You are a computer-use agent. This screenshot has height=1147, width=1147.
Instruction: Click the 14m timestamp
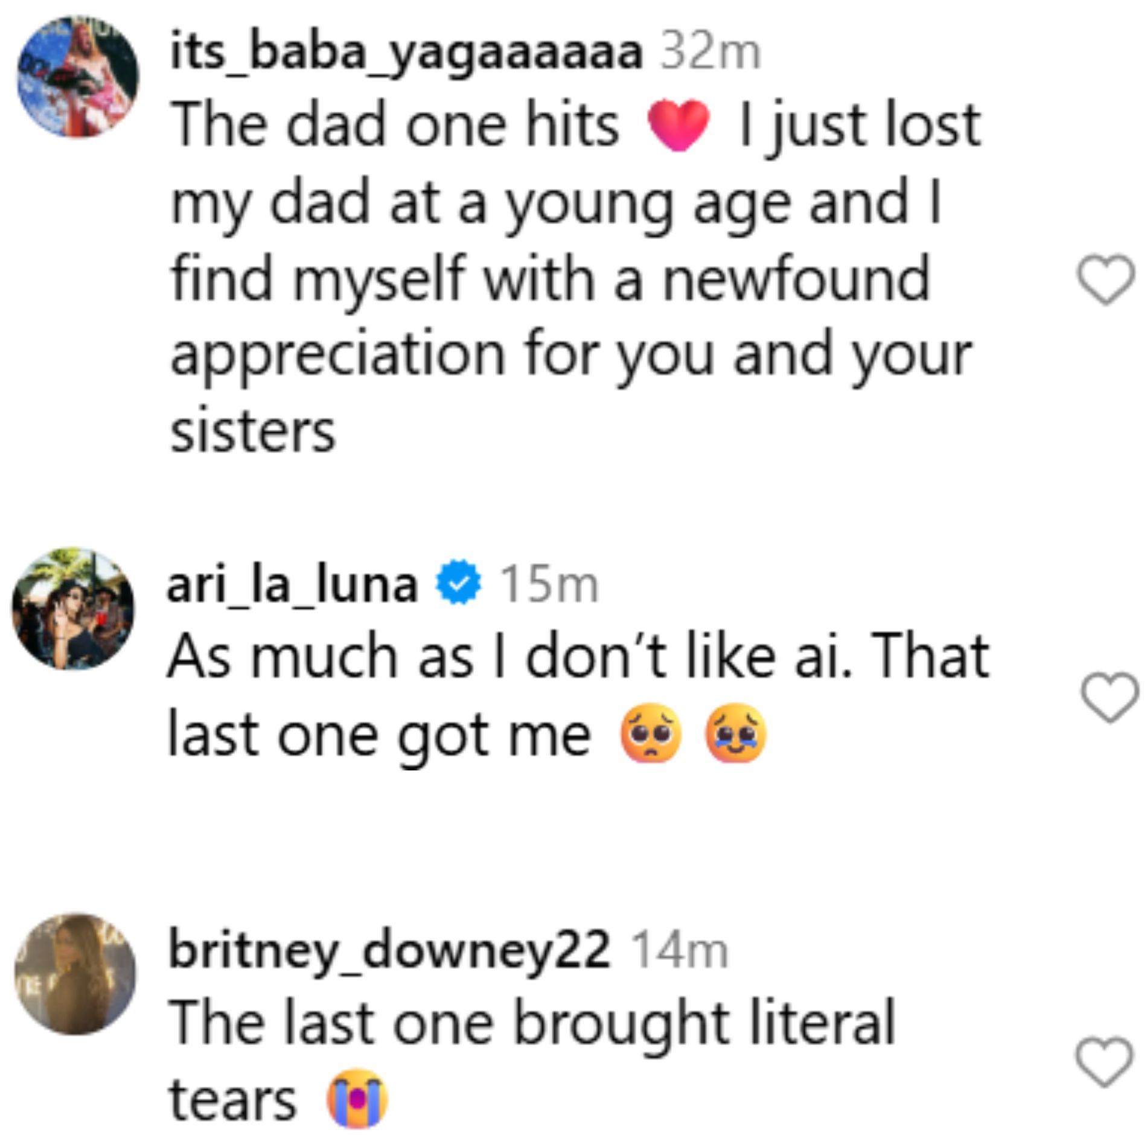[679, 951]
